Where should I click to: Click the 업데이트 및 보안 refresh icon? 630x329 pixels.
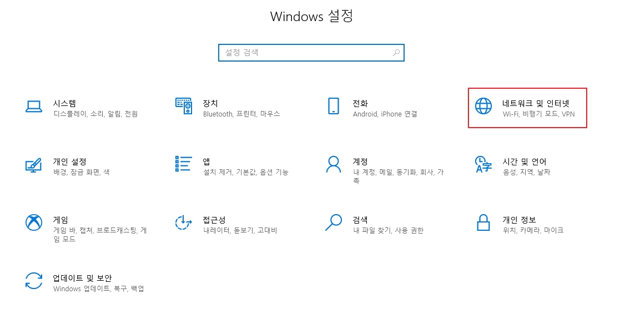pos(34,281)
